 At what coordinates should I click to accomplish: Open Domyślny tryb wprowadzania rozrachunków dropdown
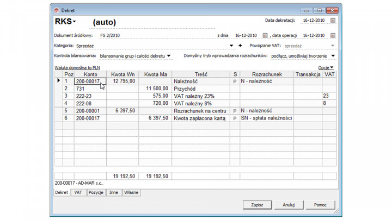333,56
